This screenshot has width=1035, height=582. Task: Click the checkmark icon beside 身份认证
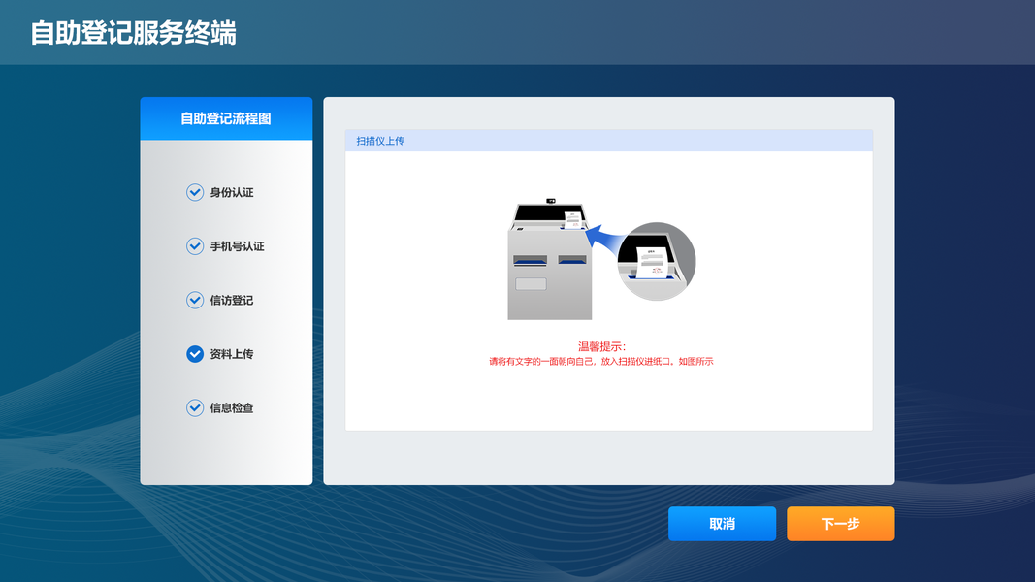coord(195,192)
